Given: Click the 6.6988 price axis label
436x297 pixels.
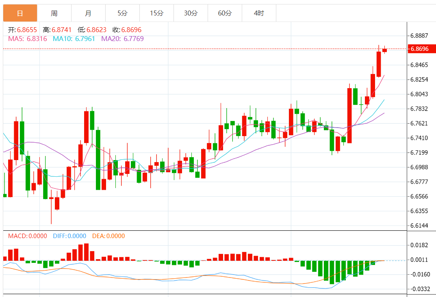Looking at the screenshot, I should coord(419,167).
